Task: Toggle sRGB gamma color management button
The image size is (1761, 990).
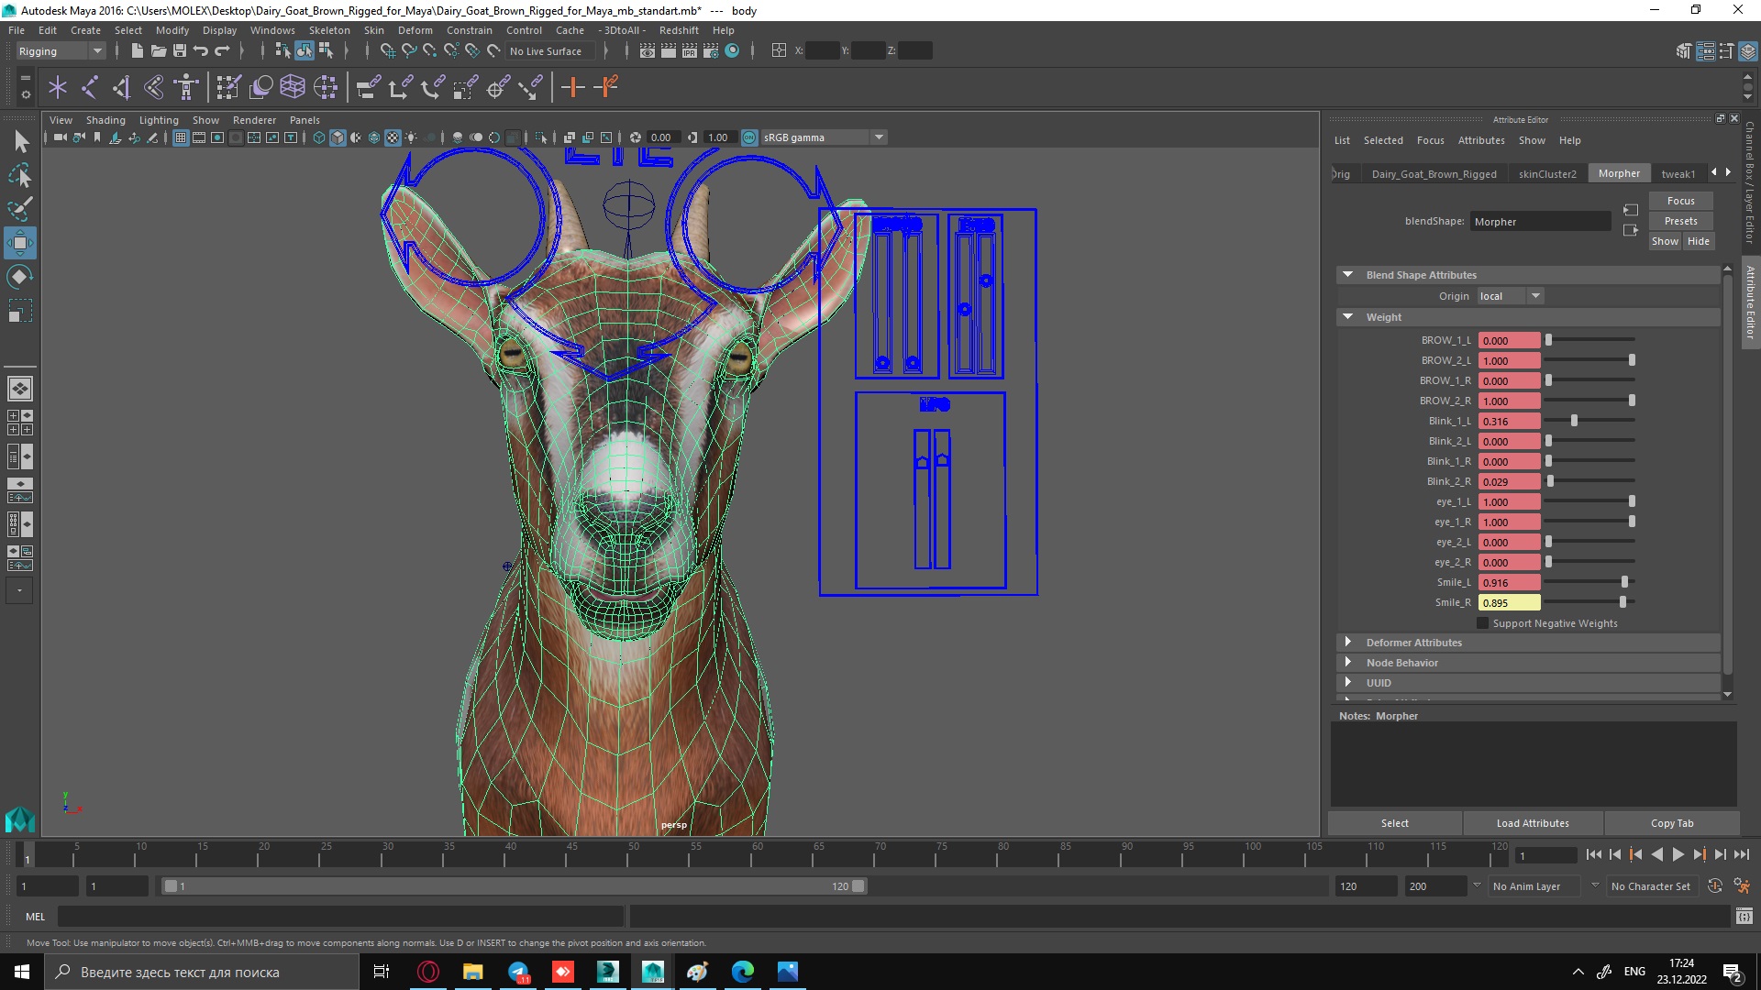Action: click(x=749, y=137)
